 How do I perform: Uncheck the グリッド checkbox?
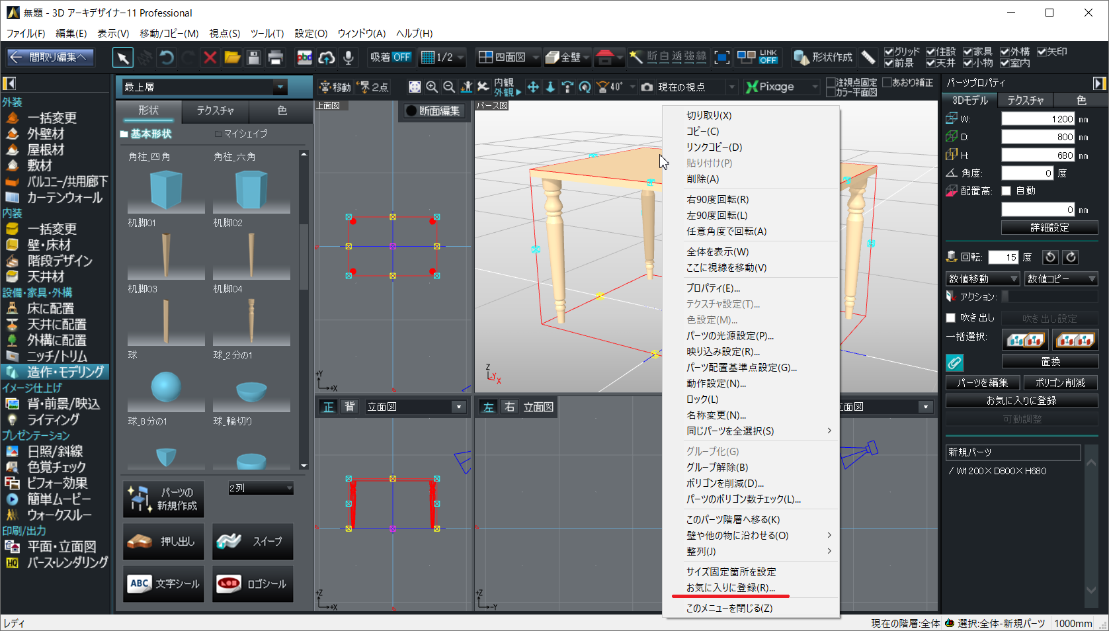tap(889, 52)
